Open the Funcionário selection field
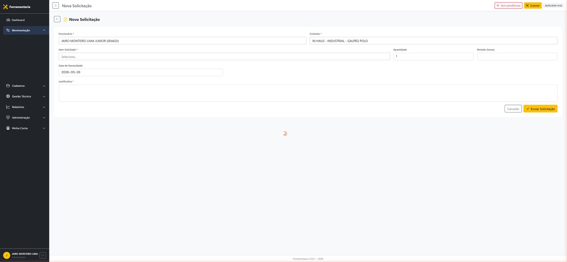The image size is (567, 262). 183,41
